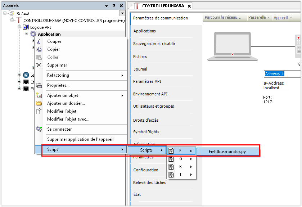Screen dimensions: 302x207
Task: Click Parcourir le réseau button
Action: click(x=224, y=17)
